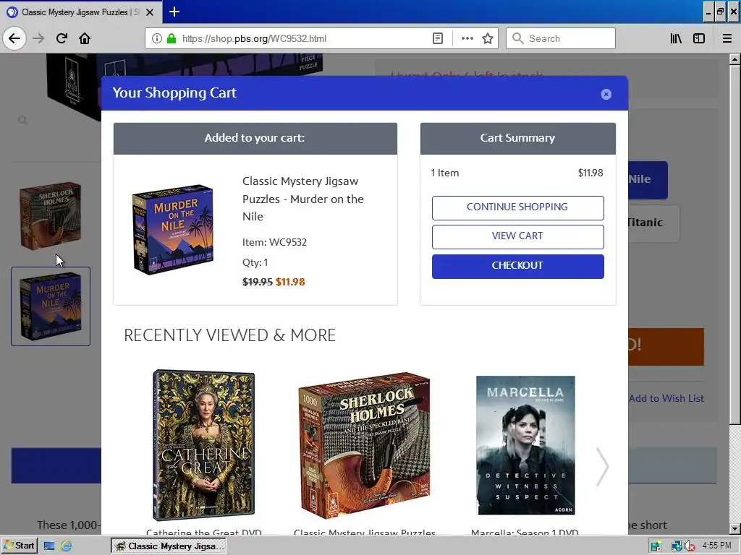Activate the Classic Mystery Jigsa taskbar button
This screenshot has height=555, width=741.
tap(168, 546)
